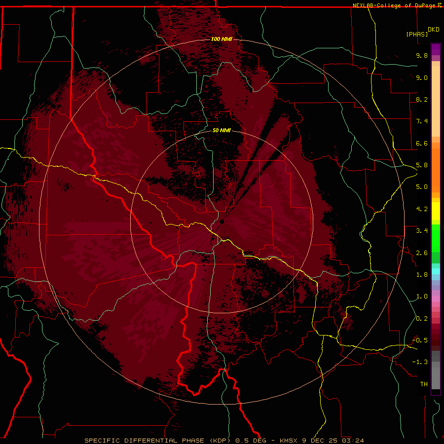Image resolution: width=444 pixels, height=444 pixels.
Task: Pick the purple swatch atop the color bar
Action: (436, 49)
